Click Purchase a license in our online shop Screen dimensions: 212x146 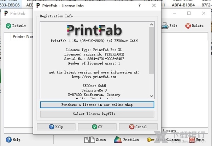[x=97, y=105]
